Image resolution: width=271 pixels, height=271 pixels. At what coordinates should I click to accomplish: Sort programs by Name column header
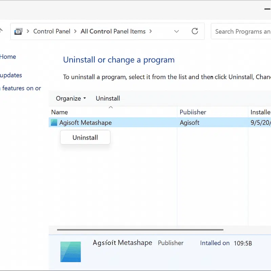coord(60,112)
